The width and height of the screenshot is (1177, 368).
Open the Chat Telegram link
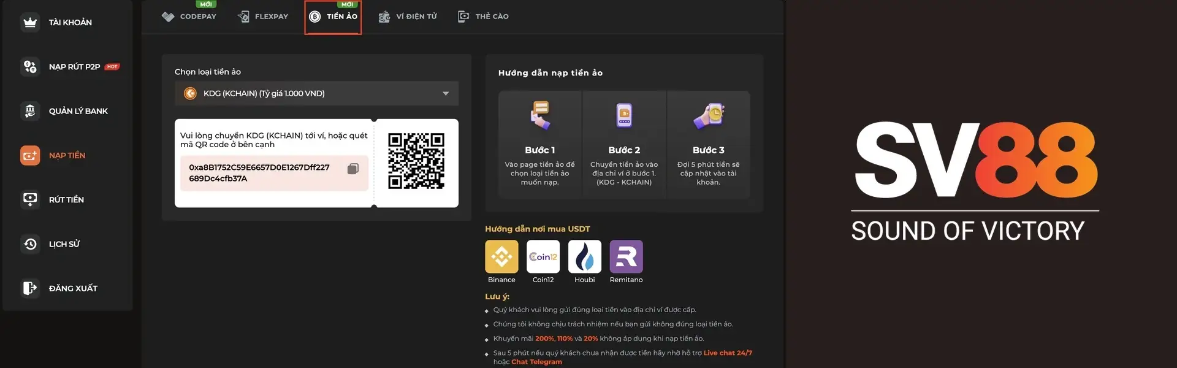click(x=536, y=362)
